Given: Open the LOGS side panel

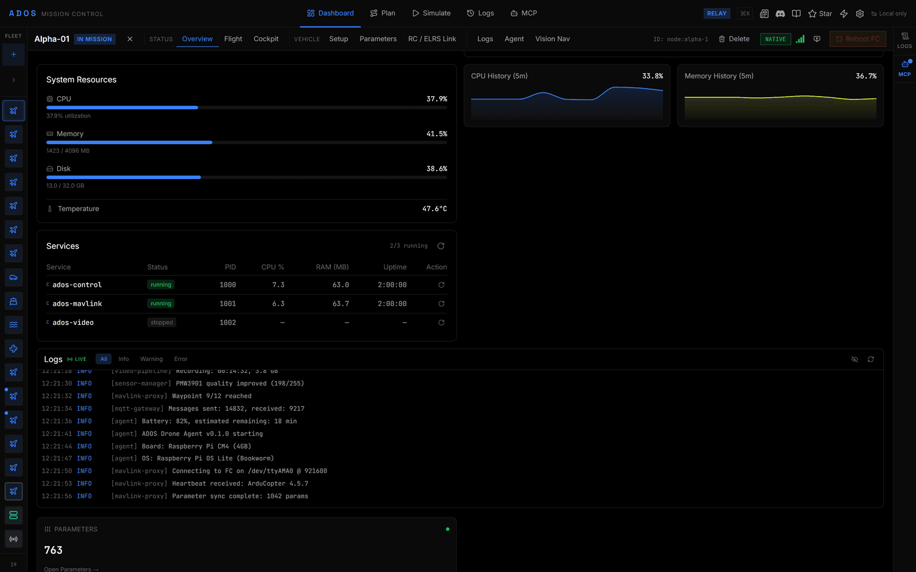Looking at the screenshot, I should [905, 40].
